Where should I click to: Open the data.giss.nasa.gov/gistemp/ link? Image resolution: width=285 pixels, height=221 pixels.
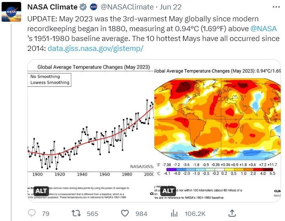click(95, 48)
